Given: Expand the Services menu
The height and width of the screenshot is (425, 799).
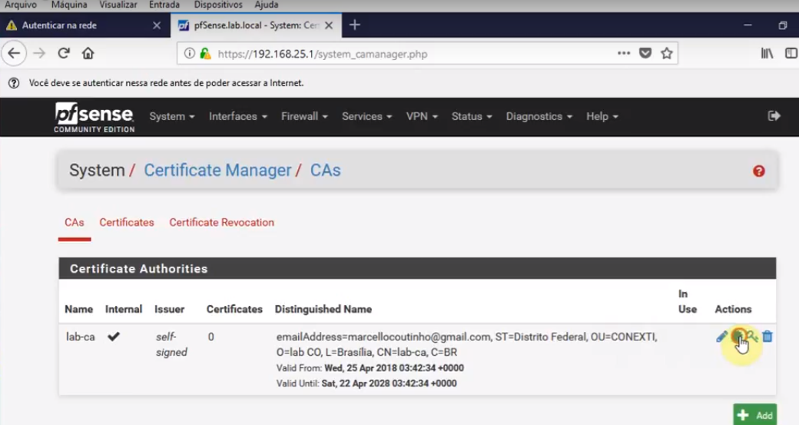Looking at the screenshot, I should pos(367,117).
